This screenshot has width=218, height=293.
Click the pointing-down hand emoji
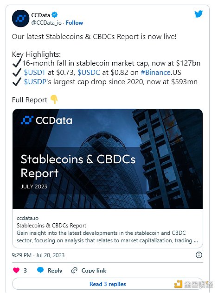[x=54, y=100]
